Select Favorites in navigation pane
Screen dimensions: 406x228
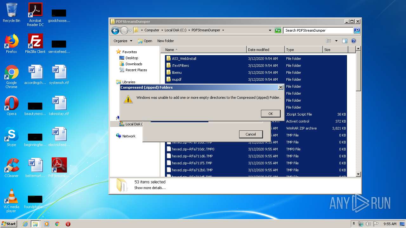pyautogui.click(x=129, y=52)
